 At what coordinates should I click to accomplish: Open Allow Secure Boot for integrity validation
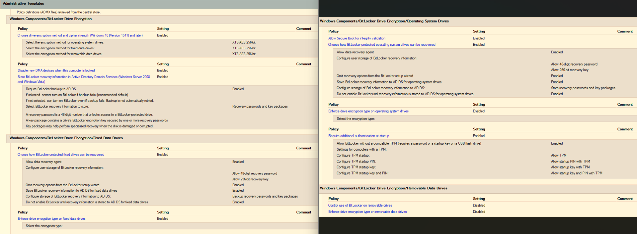point(357,38)
